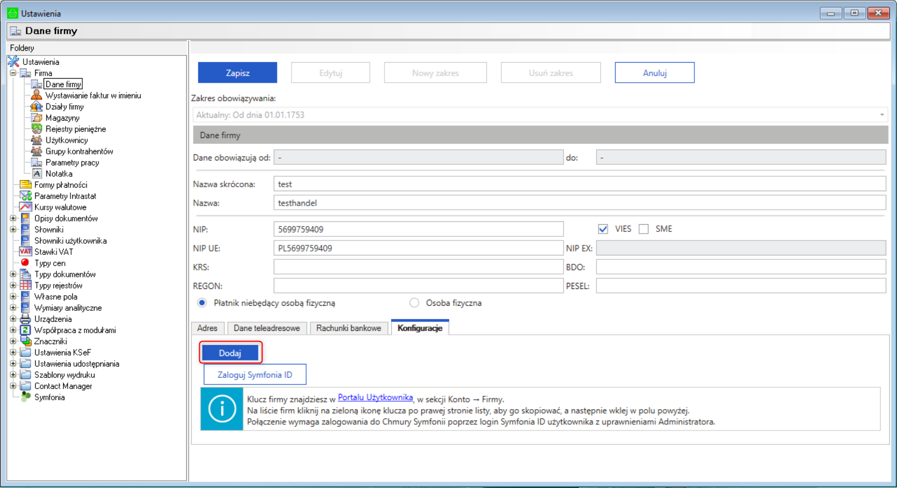Viewport: 897px width, 488px height.
Task: Select the Kursy walutowe chart icon
Action: pos(25,207)
